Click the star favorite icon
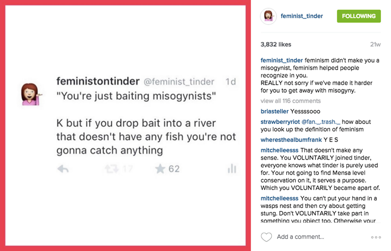The height and width of the screenshot is (251, 391). (x=160, y=169)
